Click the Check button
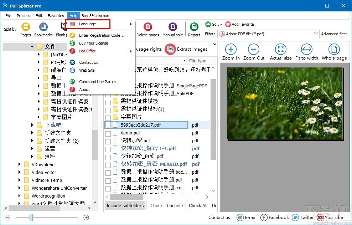Screen dimensions: 352x225 (x=156, y=205)
